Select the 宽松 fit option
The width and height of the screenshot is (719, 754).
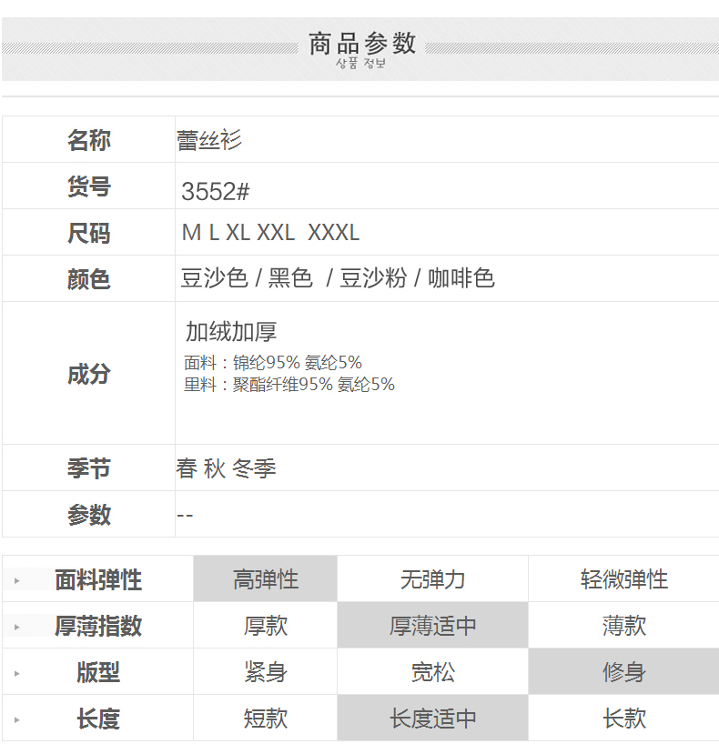tap(432, 672)
